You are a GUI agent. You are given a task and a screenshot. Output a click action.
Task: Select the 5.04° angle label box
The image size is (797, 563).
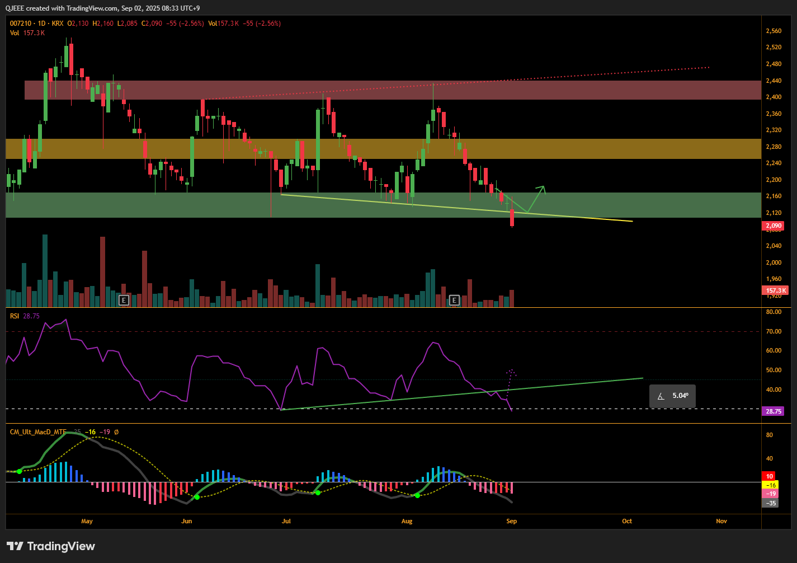pos(672,396)
